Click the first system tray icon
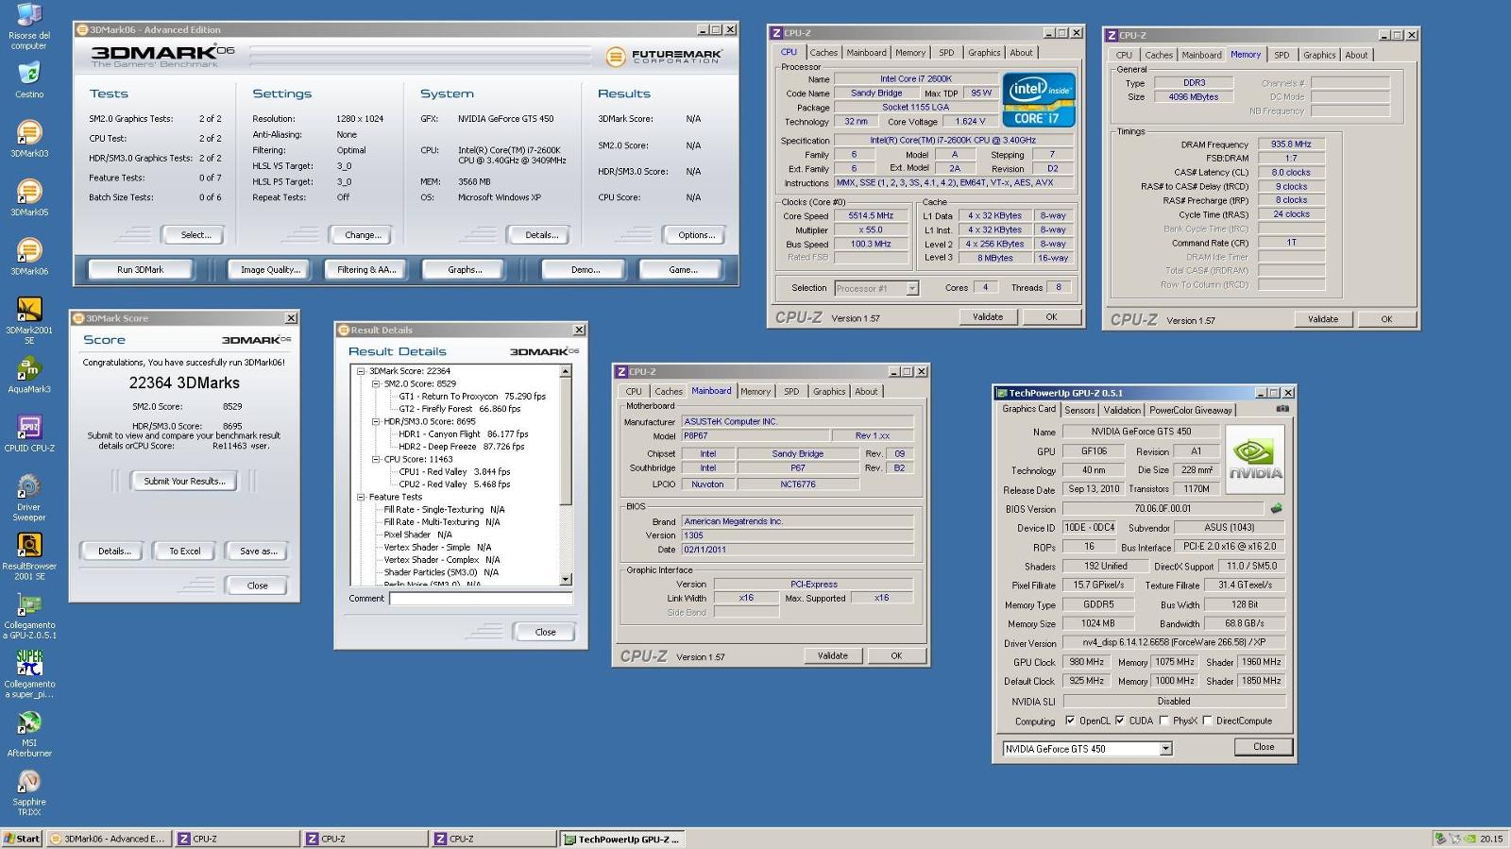The height and width of the screenshot is (849, 1511). pos(1440,839)
